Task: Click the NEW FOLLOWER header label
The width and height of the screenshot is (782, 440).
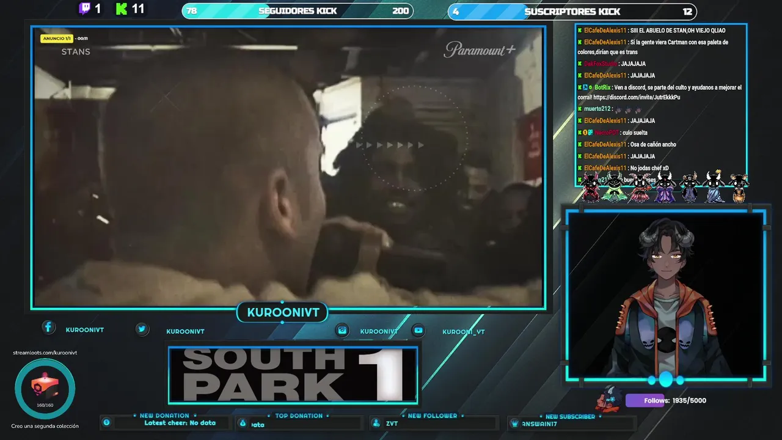Action: [433, 416]
